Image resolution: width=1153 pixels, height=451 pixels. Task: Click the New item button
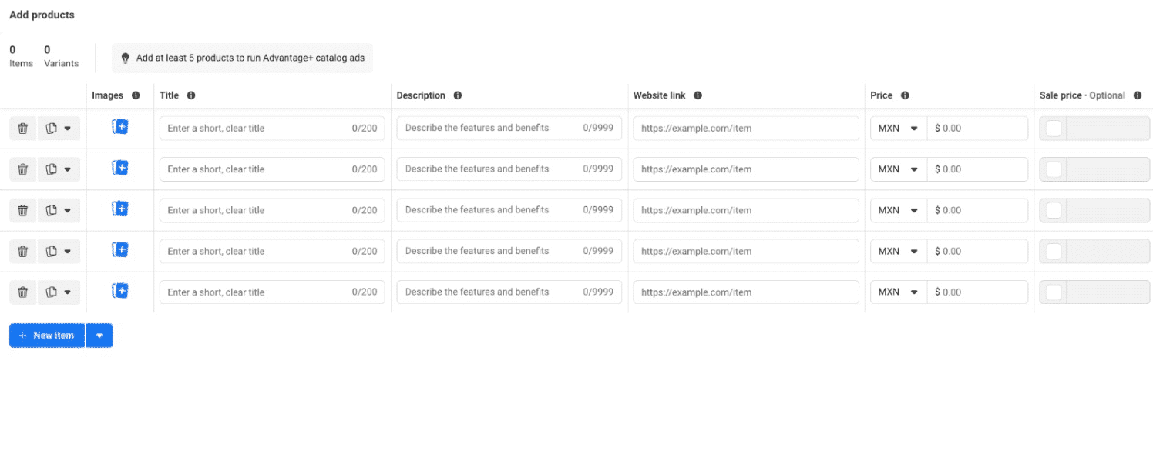47,336
